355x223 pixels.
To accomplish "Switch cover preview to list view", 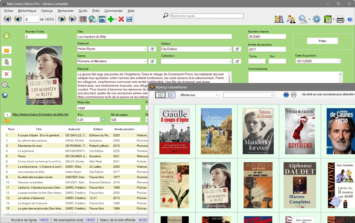I will 170,95.
